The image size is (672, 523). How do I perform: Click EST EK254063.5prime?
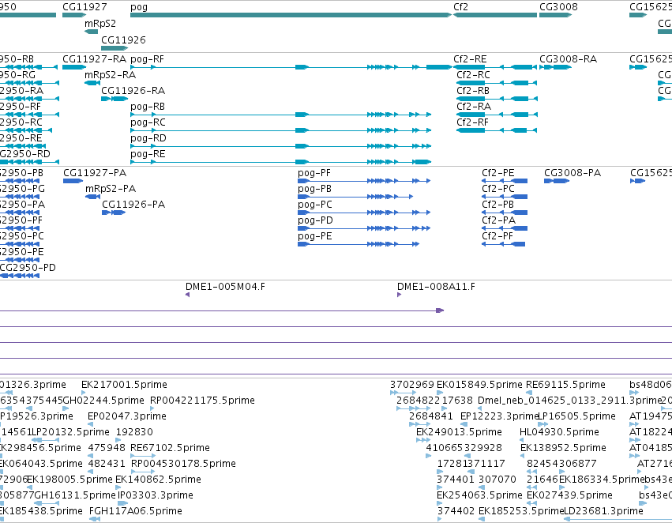[479, 495]
